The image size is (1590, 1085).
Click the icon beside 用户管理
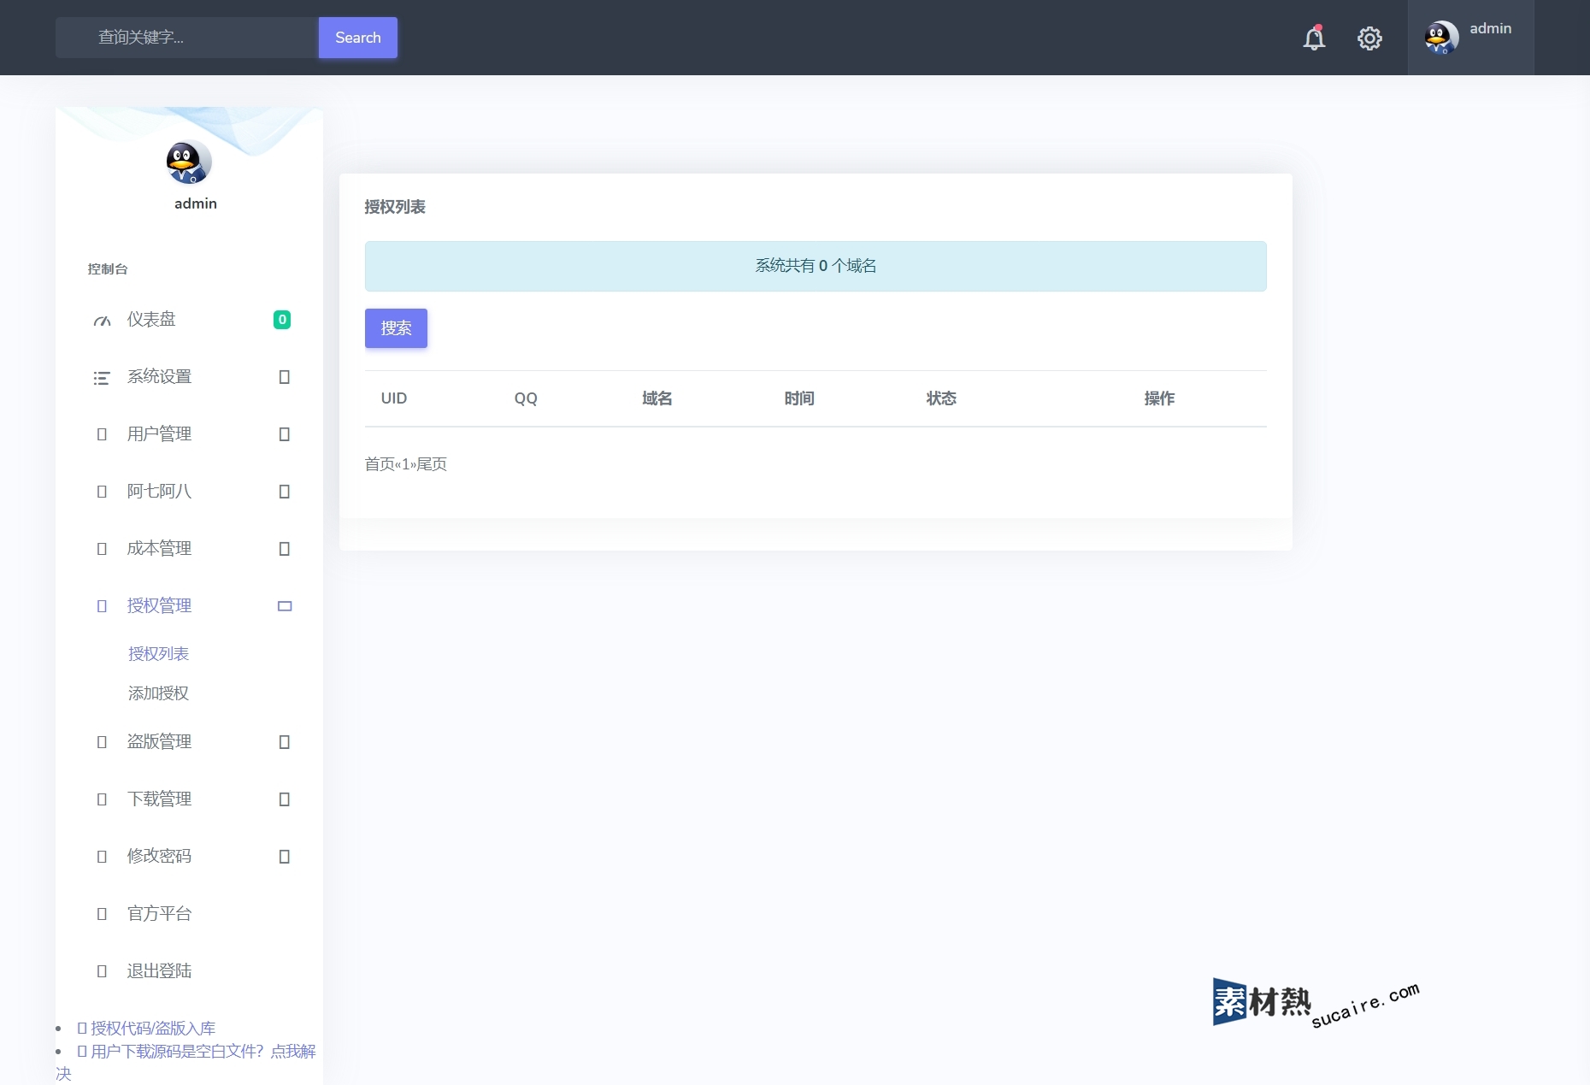[102, 434]
